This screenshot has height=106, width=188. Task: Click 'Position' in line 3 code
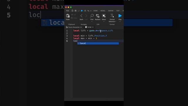pyautogui.click(x=99, y=36)
